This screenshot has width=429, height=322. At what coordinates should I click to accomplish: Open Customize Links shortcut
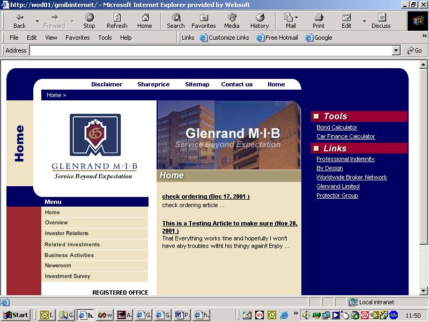click(225, 38)
